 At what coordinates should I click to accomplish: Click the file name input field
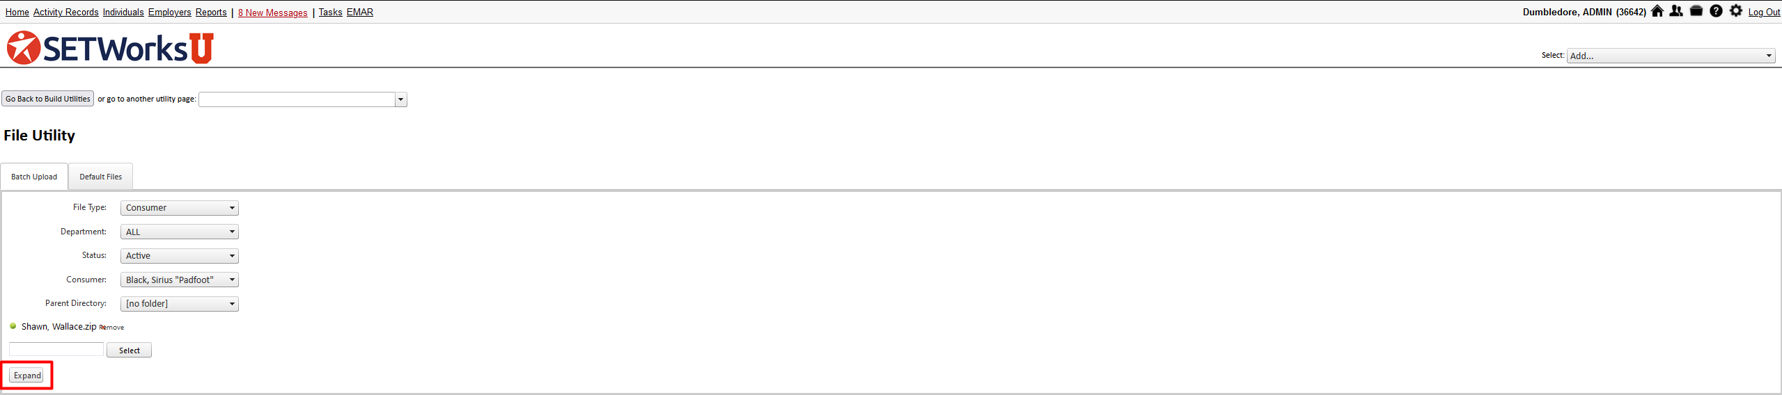pyautogui.click(x=56, y=350)
